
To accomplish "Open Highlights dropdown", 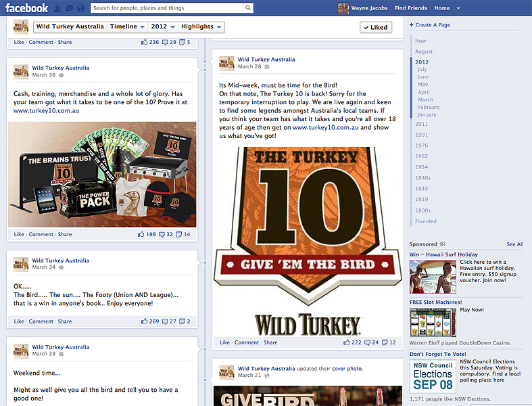I will tap(201, 27).
